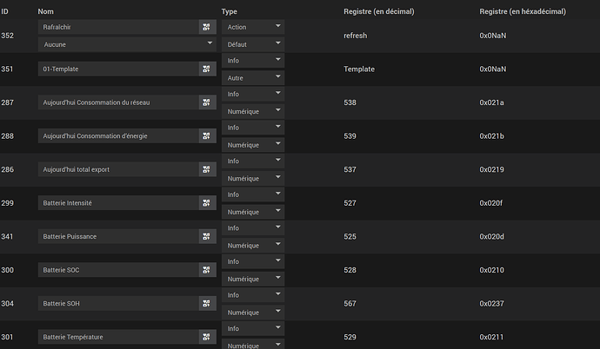Click icon beside Batterie Puissance field
The image size is (600, 349).
click(206, 236)
